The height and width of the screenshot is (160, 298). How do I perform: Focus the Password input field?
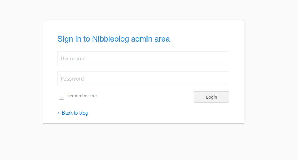click(143, 78)
